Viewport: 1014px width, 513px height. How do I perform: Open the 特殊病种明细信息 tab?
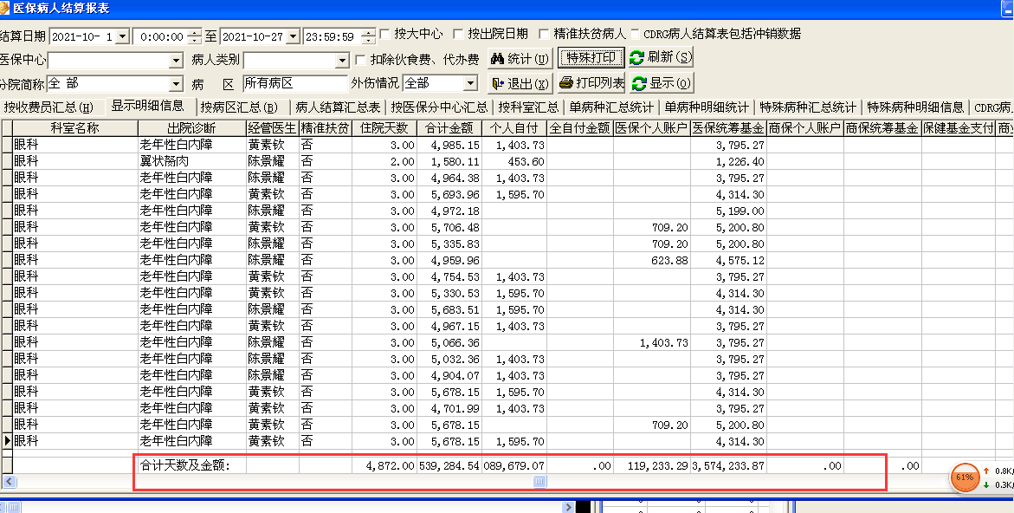click(915, 107)
